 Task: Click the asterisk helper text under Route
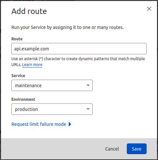[x=78, y=62]
